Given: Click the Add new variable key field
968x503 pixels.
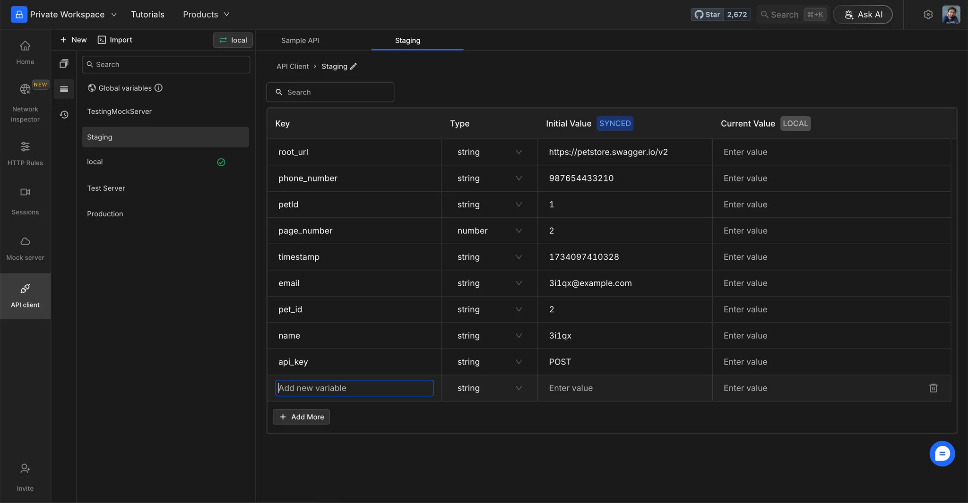Looking at the screenshot, I should coord(354,388).
